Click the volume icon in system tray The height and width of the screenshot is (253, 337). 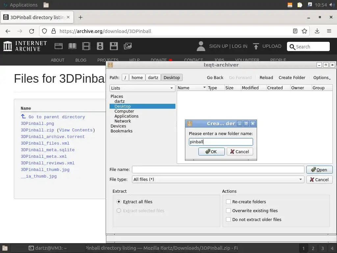[332, 5]
